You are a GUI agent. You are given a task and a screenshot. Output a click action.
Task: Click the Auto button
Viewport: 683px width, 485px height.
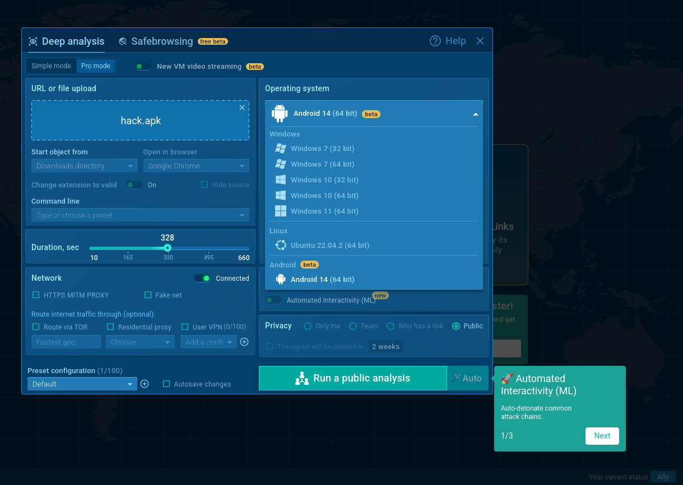coord(468,378)
